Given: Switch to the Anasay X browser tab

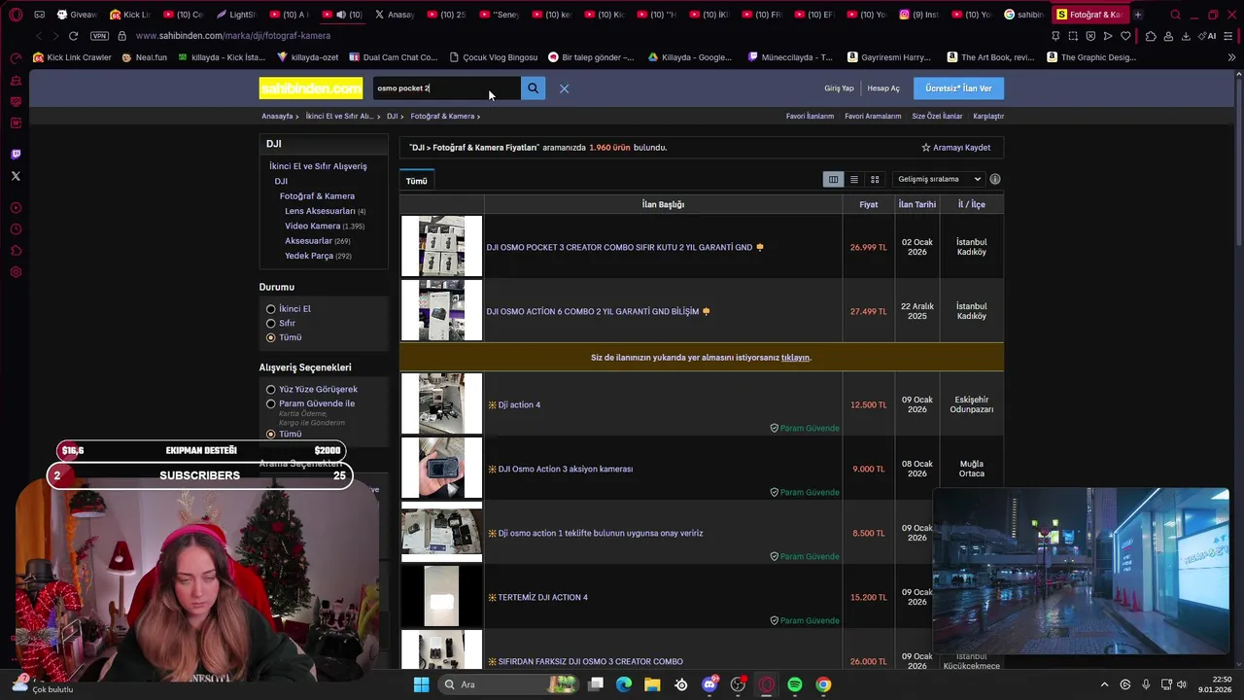Looking at the screenshot, I should [x=394, y=15].
